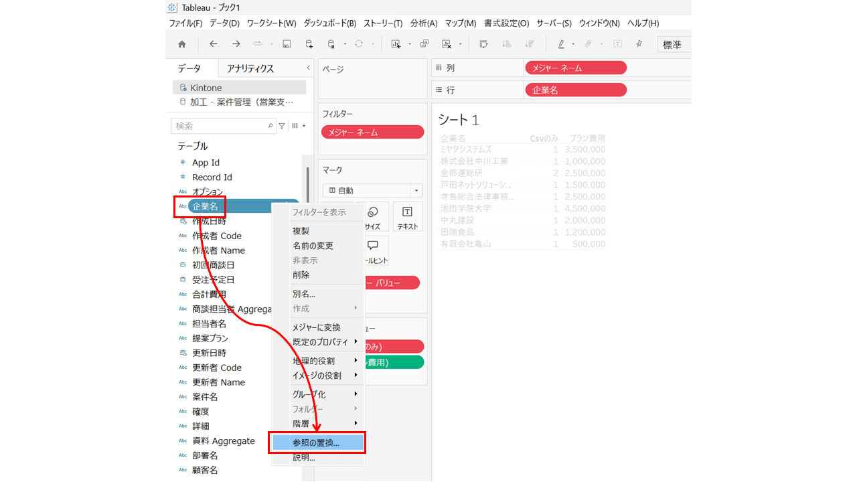Click the Fix Axes pin icon
The width and height of the screenshot is (857, 482).
point(639,44)
